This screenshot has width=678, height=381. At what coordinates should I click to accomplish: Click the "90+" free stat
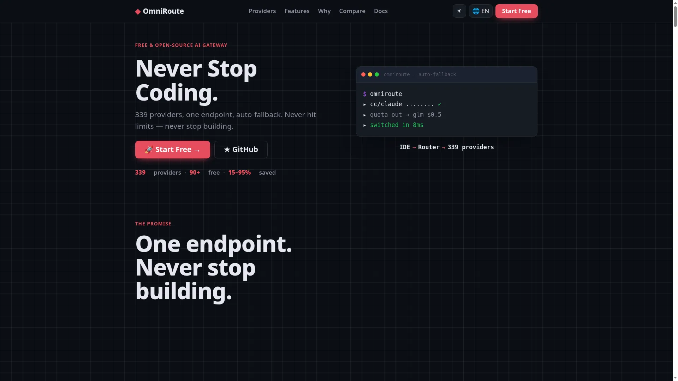coord(195,173)
